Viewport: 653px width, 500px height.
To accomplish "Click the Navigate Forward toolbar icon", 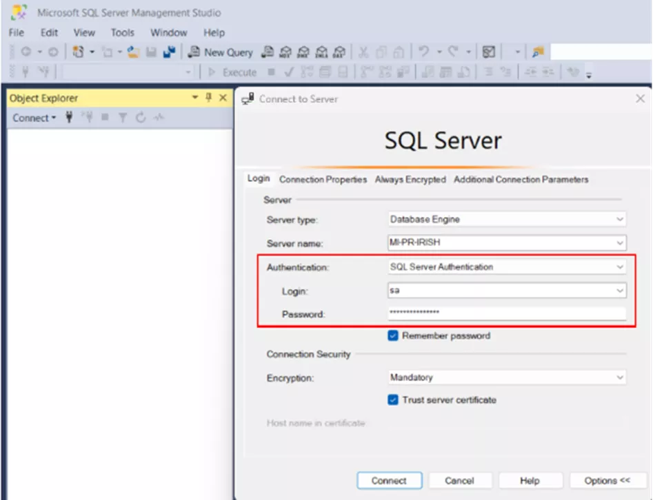I will pos(53,52).
